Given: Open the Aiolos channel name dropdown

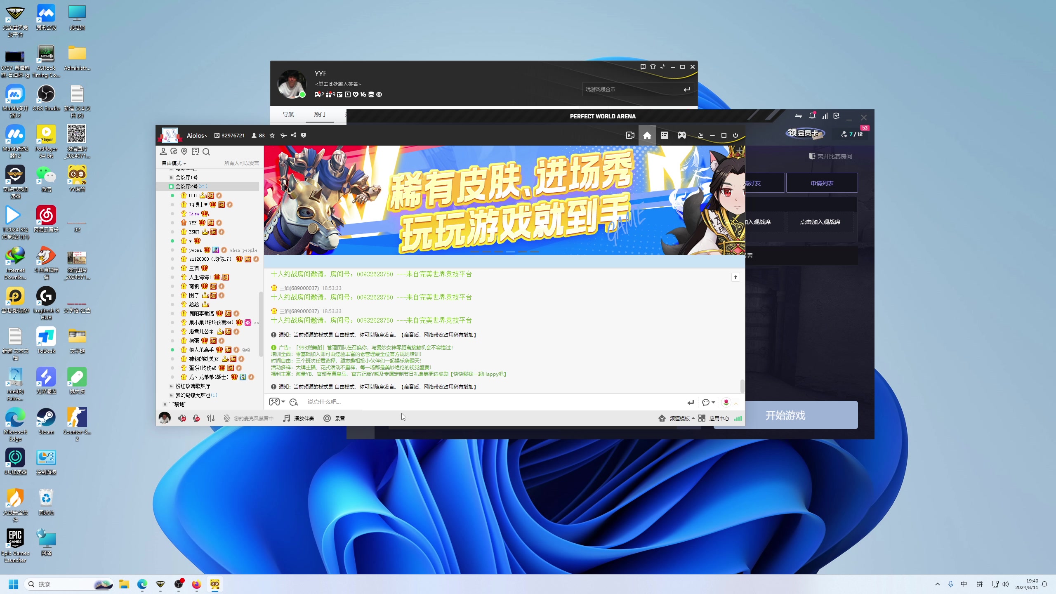Looking at the screenshot, I should tap(197, 135).
